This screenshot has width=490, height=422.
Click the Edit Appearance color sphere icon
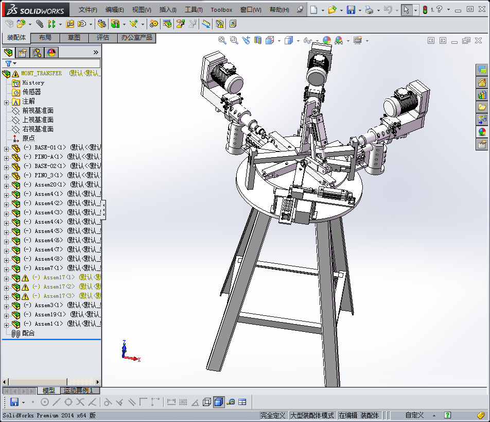[x=326, y=40]
